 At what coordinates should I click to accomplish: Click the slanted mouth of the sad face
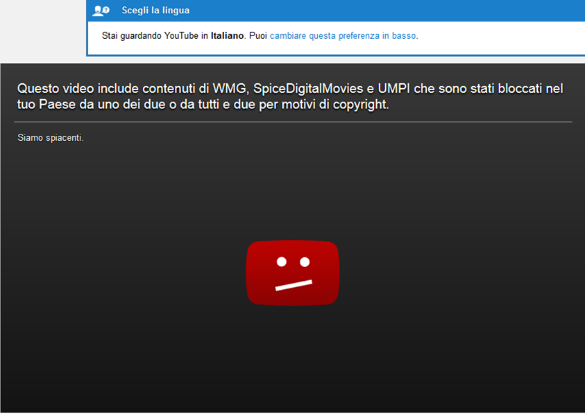293,284
